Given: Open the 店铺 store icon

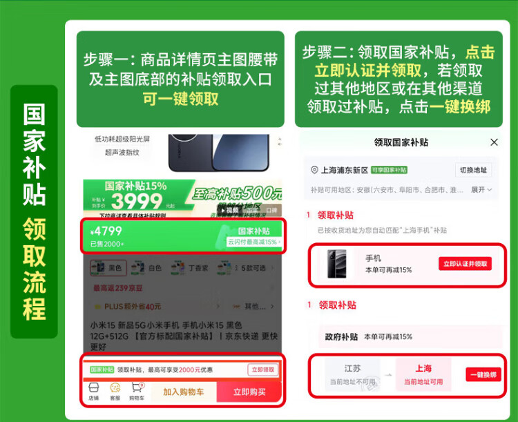Looking at the screenshot, I should [x=94, y=392].
